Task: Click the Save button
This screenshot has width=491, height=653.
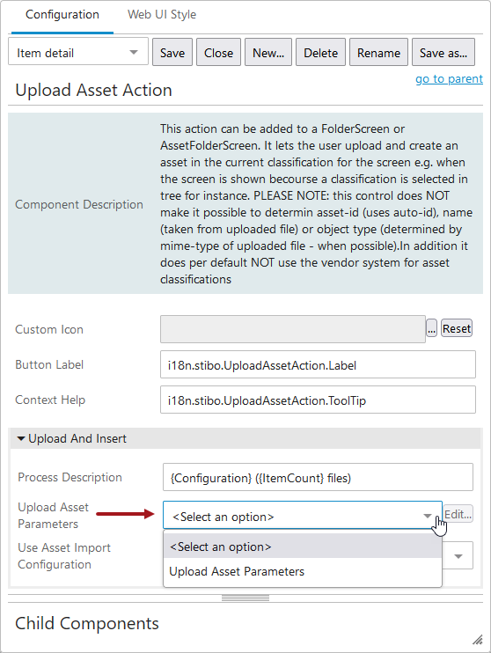Action: coord(172,53)
